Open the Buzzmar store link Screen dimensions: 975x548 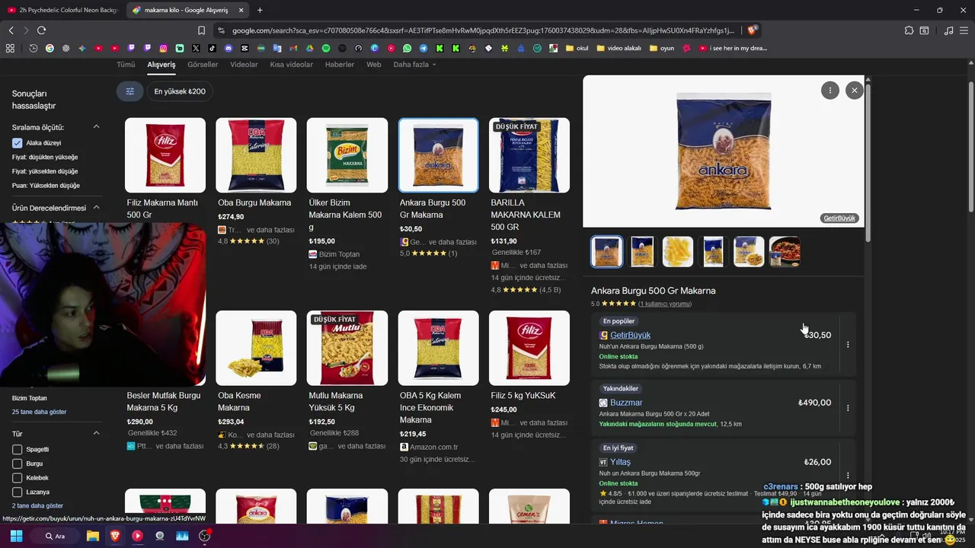(x=626, y=403)
